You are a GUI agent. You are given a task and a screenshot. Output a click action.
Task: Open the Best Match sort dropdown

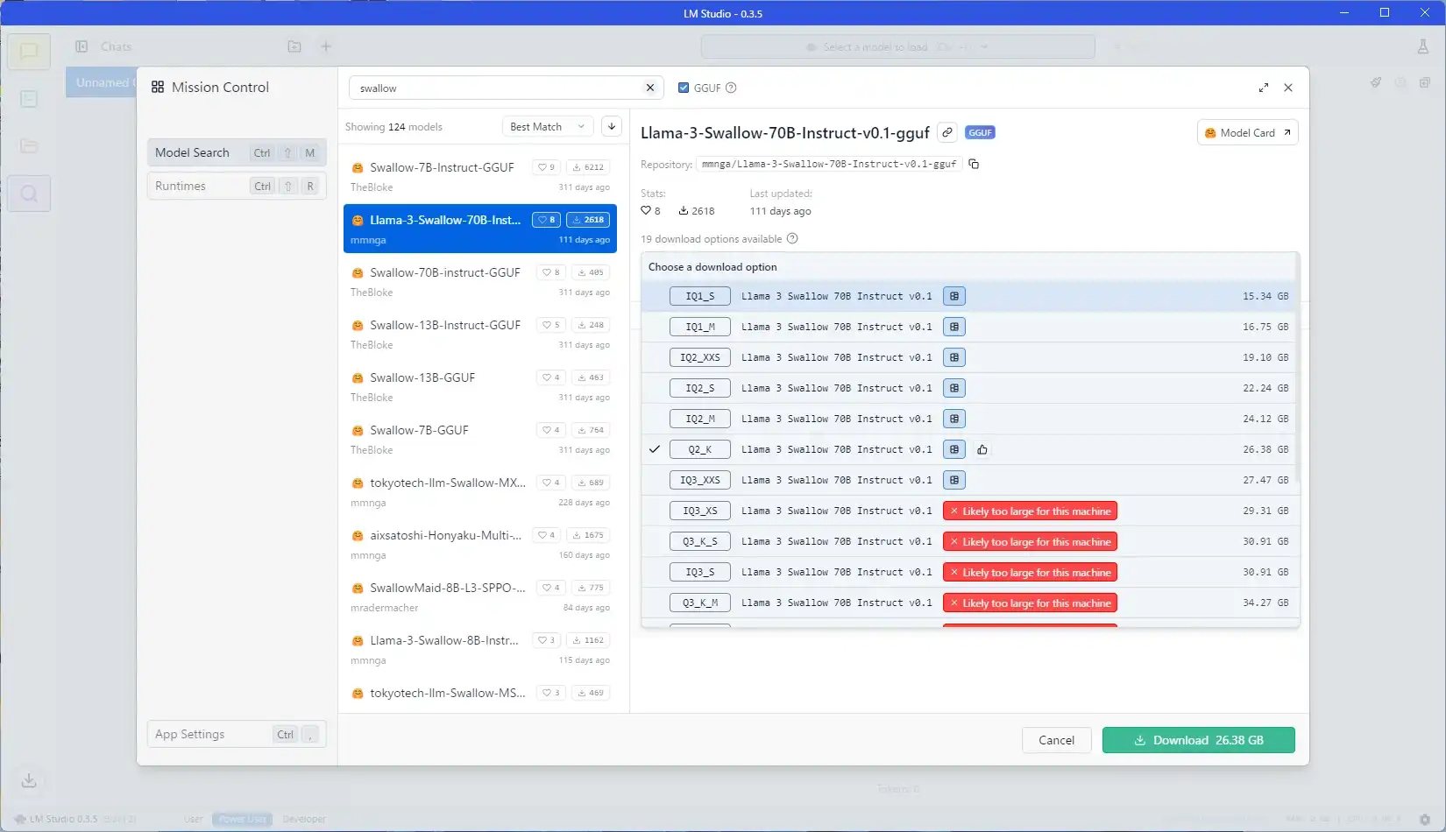click(x=547, y=127)
